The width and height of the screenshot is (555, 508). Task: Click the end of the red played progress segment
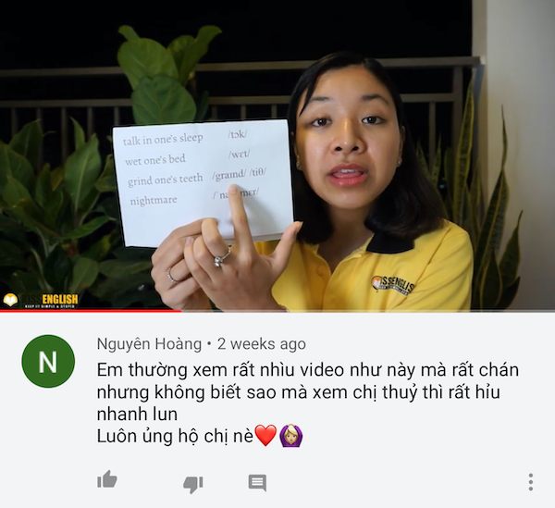point(179,311)
